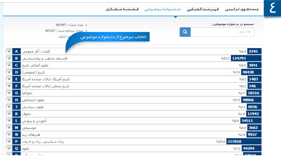
Task: Click the %20.2 percentage label
Action: (x=225, y=58)
